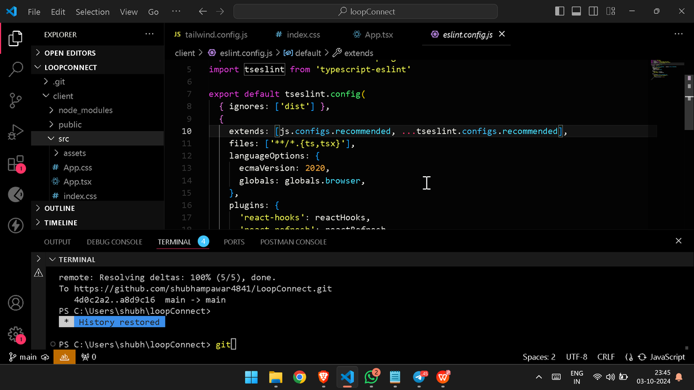Open Google Chrome from the taskbar
The image size is (694, 390).
[x=299, y=377]
